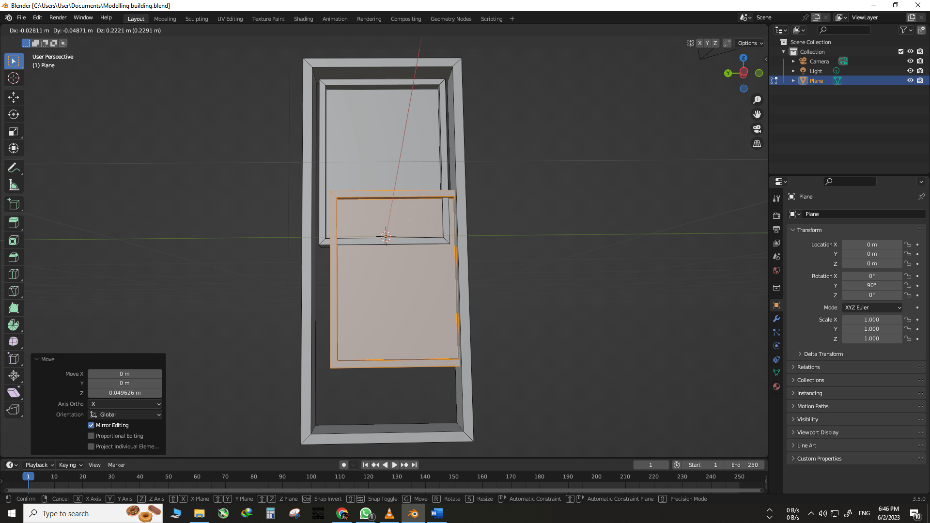Activate the Annotate tool
Screen dimensions: 930x523
[x=14, y=167]
